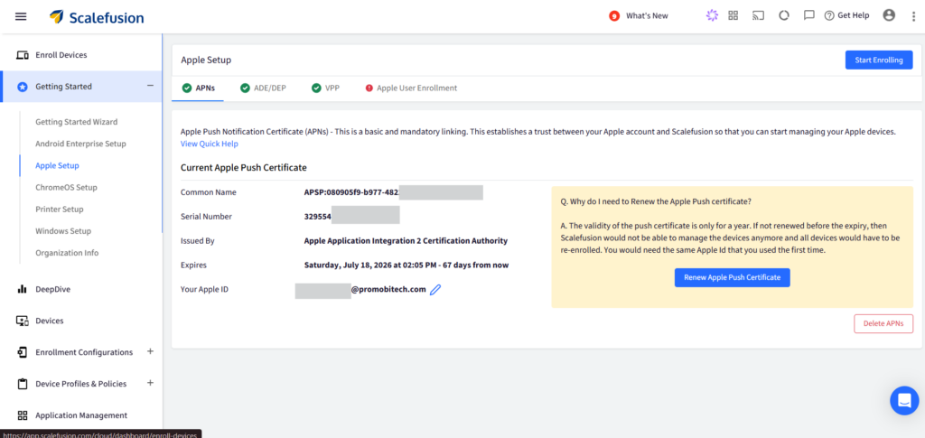
Task: Click the Devices monitor icon
Action: [x=23, y=321]
